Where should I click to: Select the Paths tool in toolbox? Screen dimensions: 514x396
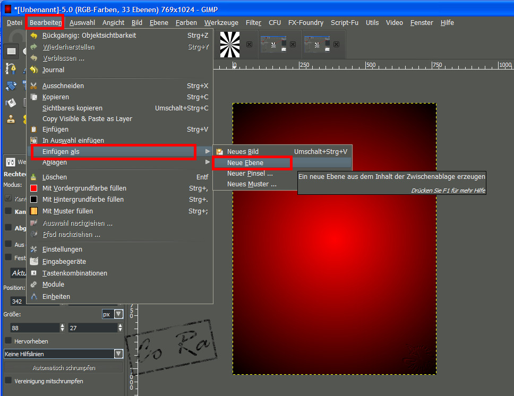[11, 68]
